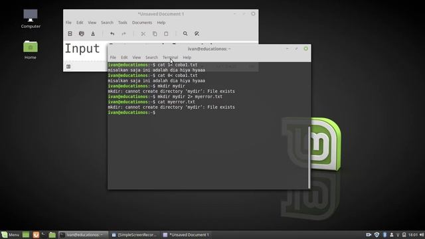The image size is (425, 239).
Task: Open the Terminal menu in terminal window
Action: 170,58
